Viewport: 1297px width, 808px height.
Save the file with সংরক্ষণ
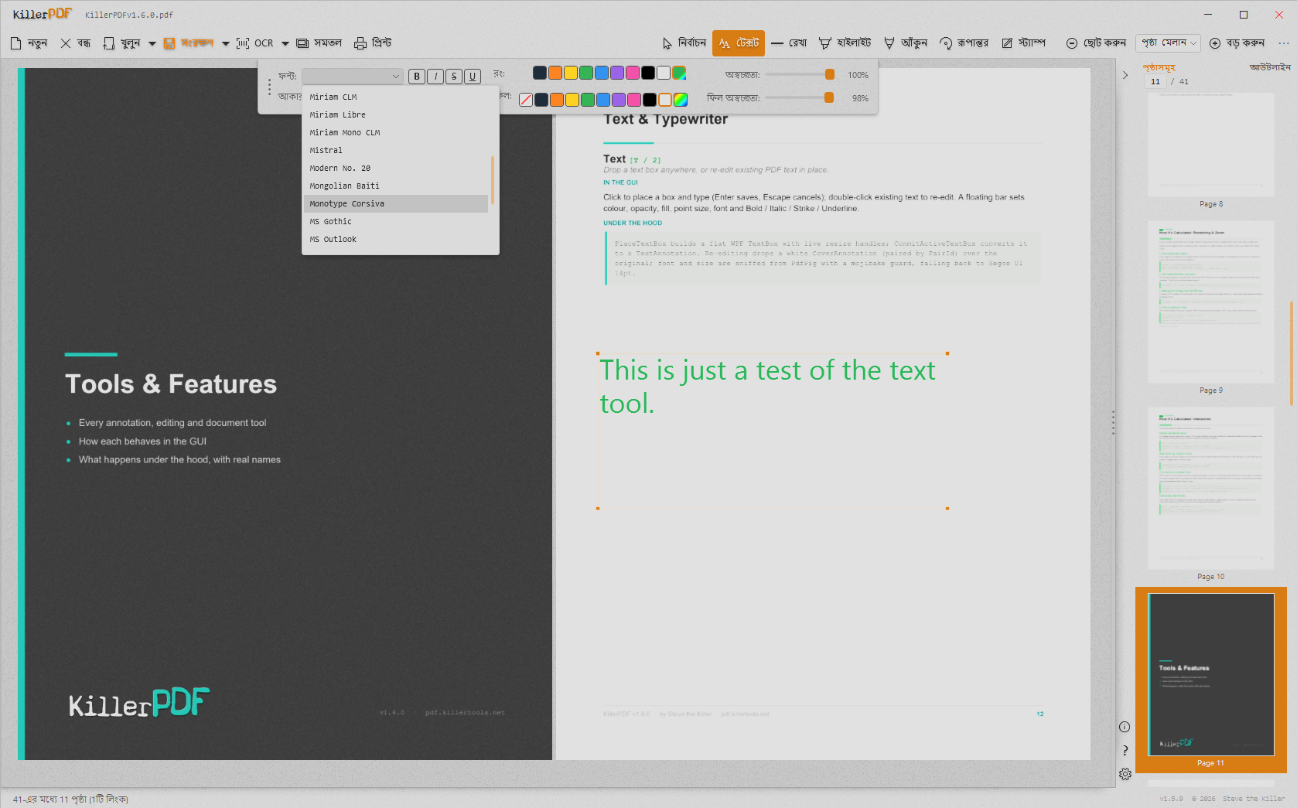(x=189, y=43)
